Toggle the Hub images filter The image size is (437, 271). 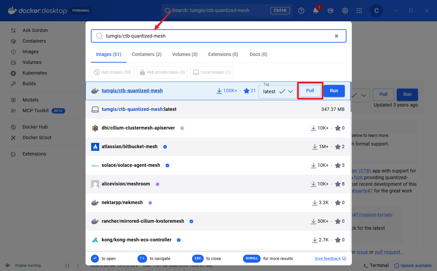pos(112,72)
